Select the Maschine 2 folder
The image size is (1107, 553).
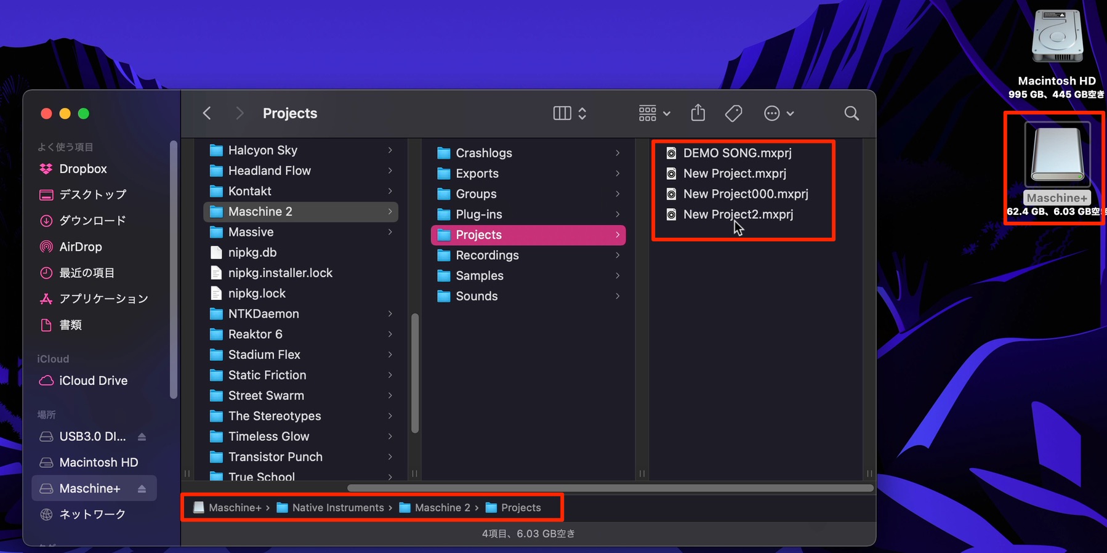pos(300,212)
